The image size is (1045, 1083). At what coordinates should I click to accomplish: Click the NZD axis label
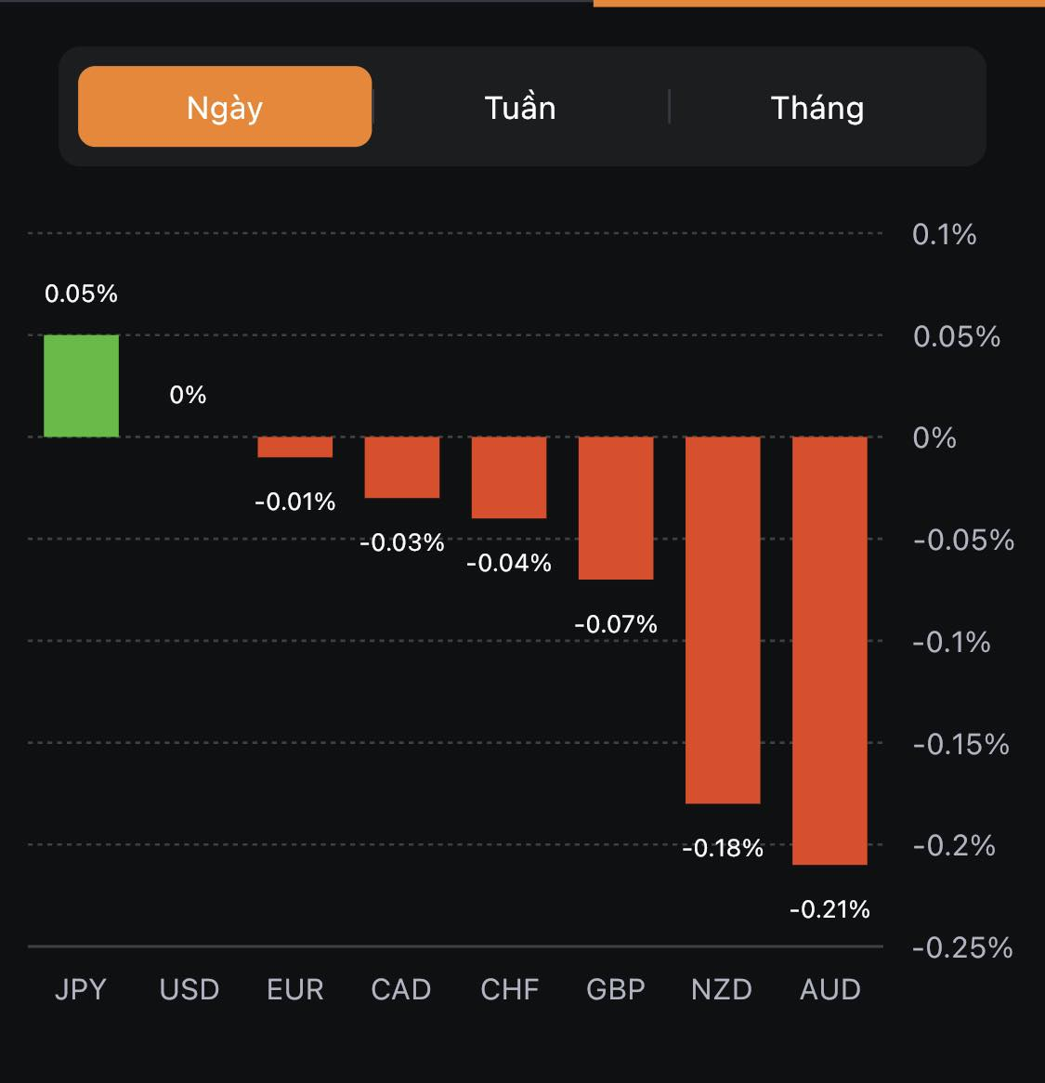(x=722, y=989)
